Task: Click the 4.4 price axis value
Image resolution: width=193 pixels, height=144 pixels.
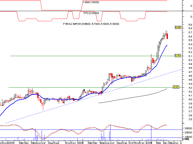Action: (x=190, y=84)
